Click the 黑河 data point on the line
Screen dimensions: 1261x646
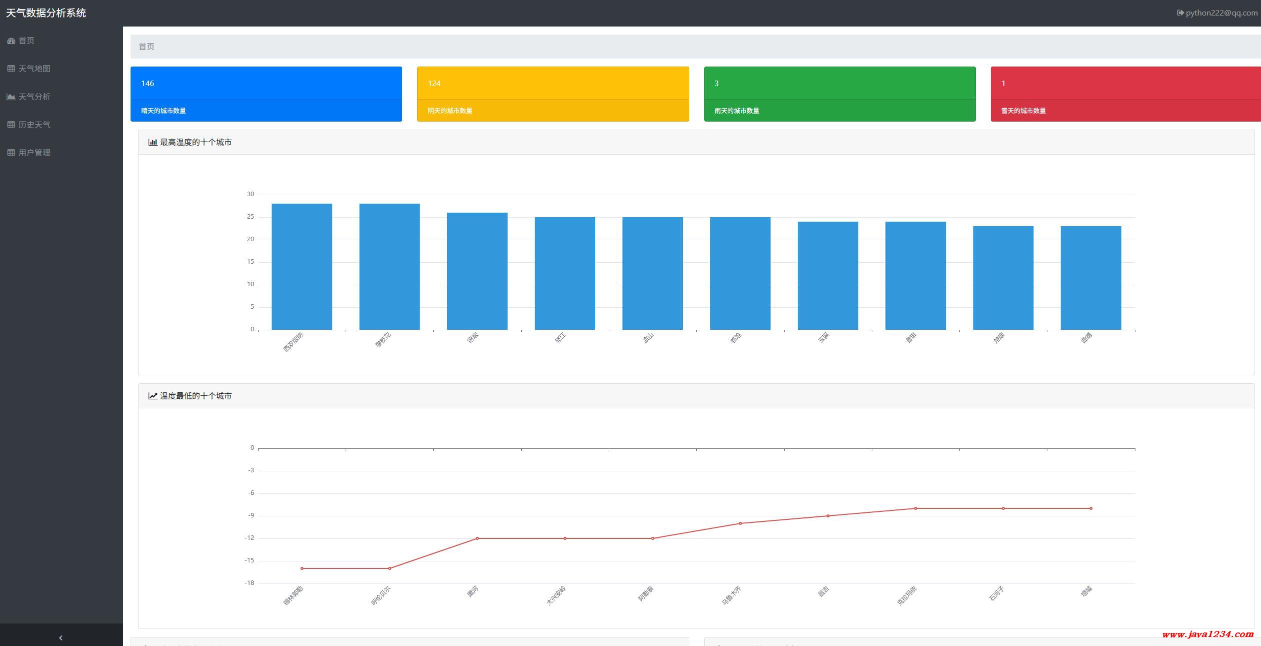tap(477, 538)
